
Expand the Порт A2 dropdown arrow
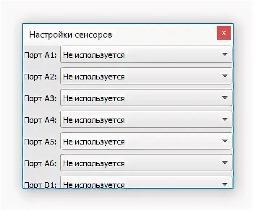pos(225,76)
